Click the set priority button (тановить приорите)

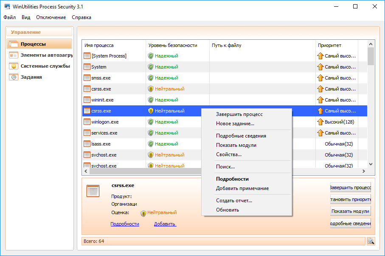(x=350, y=199)
